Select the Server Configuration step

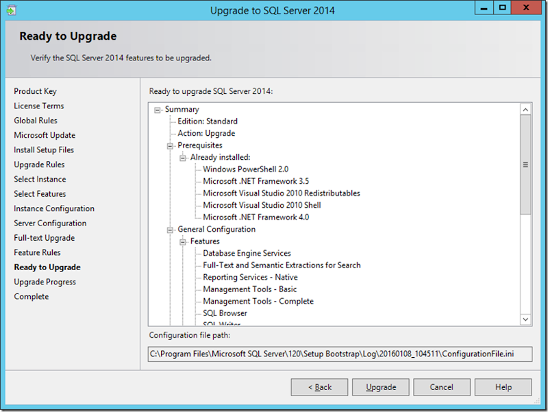pyautogui.click(x=50, y=223)
